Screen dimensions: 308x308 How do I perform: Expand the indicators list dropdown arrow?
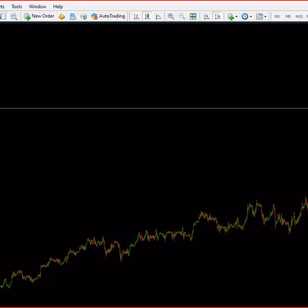coord(237,17)
